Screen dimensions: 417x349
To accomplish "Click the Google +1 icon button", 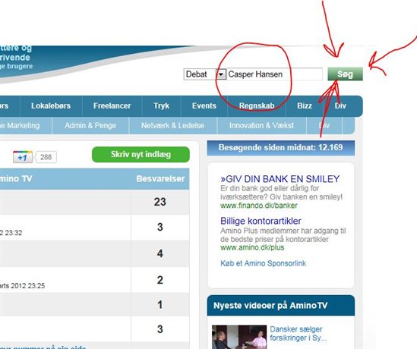I will 23,157.
